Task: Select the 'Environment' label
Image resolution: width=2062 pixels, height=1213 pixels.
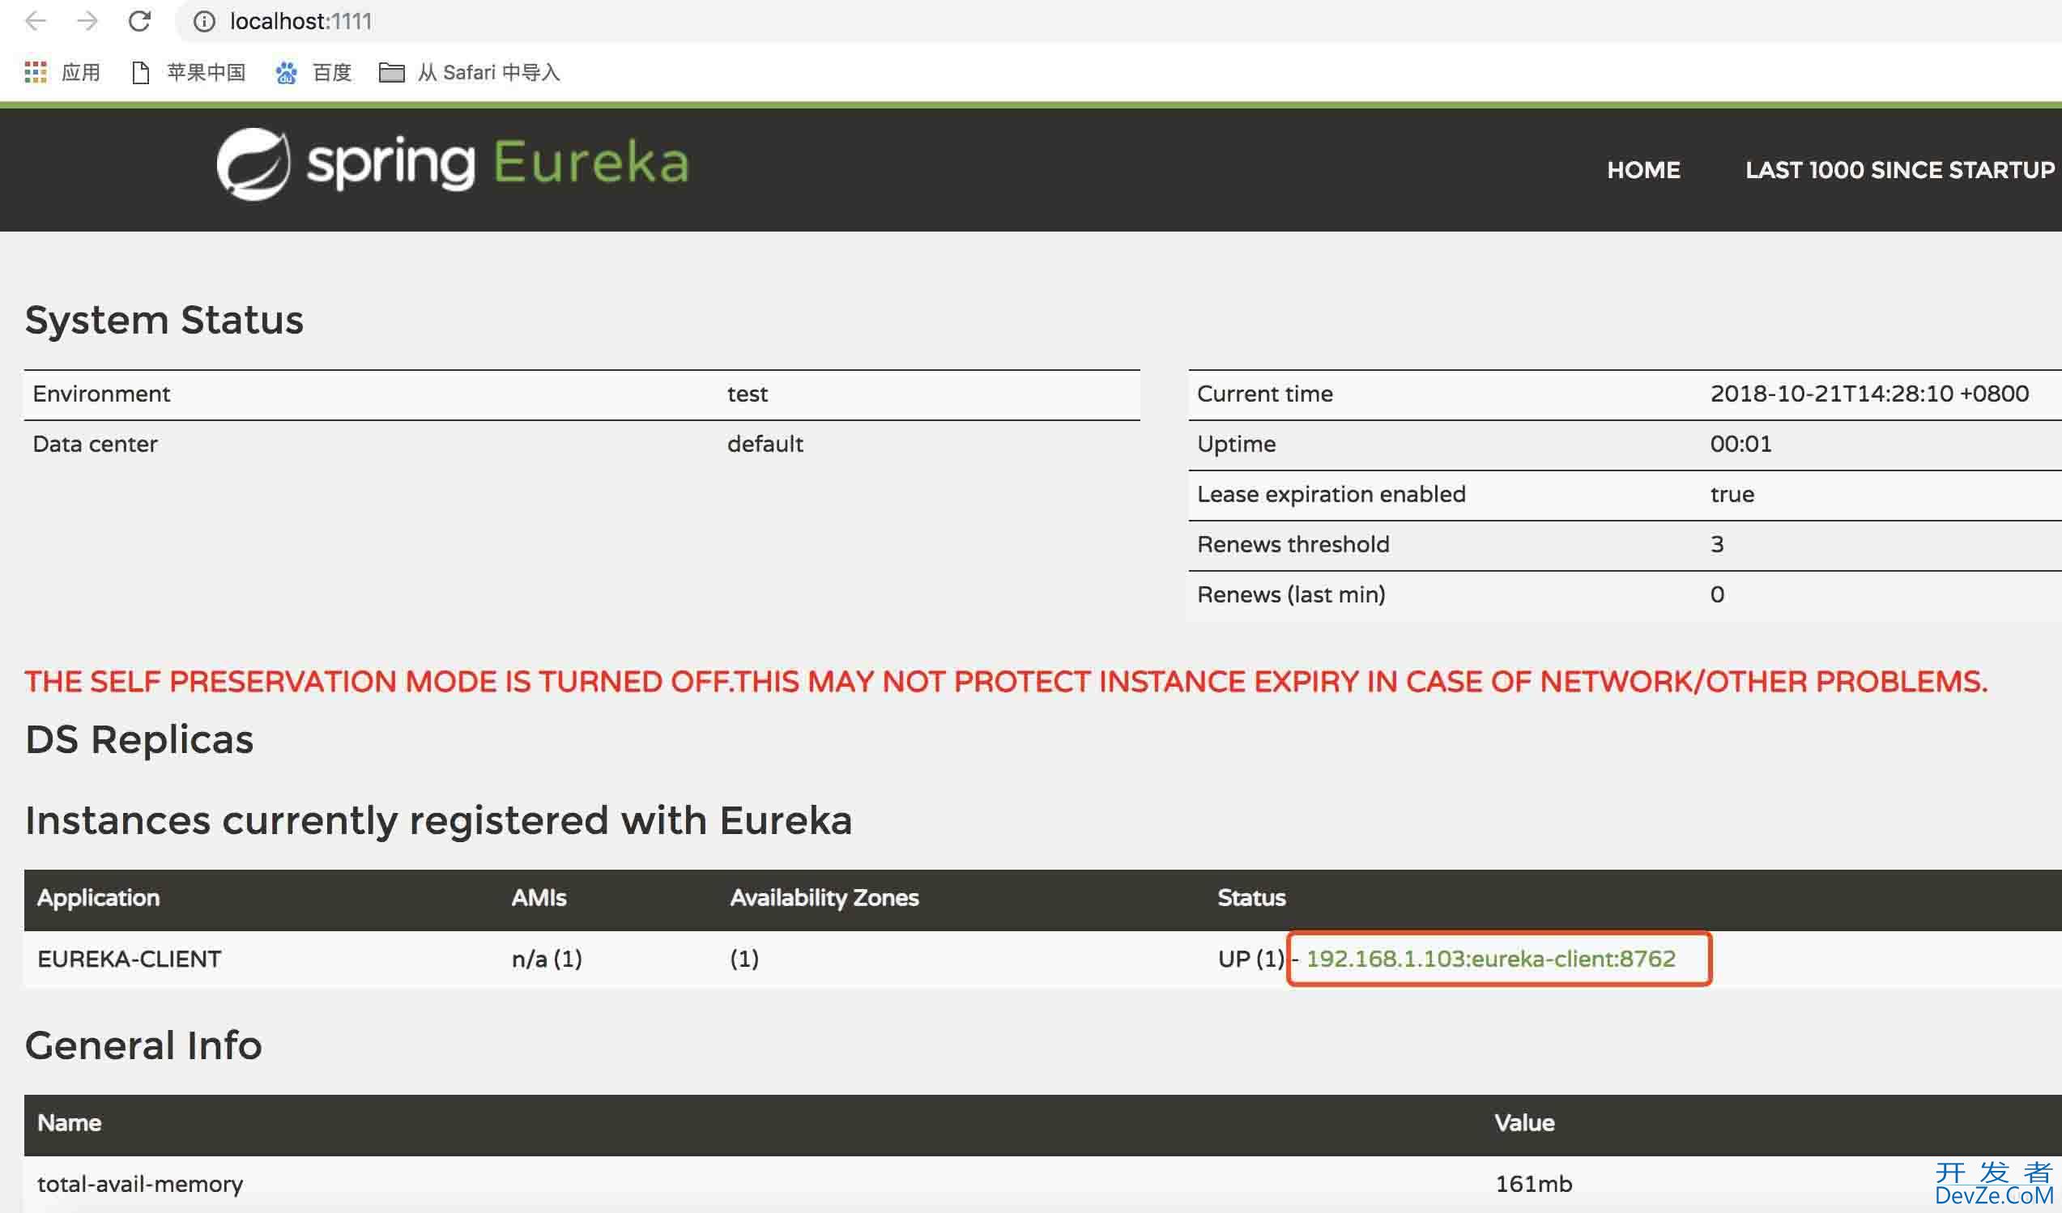Action: tap(100, 394)
